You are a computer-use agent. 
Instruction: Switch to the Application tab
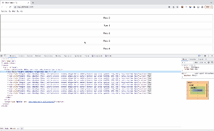(68, 56)
